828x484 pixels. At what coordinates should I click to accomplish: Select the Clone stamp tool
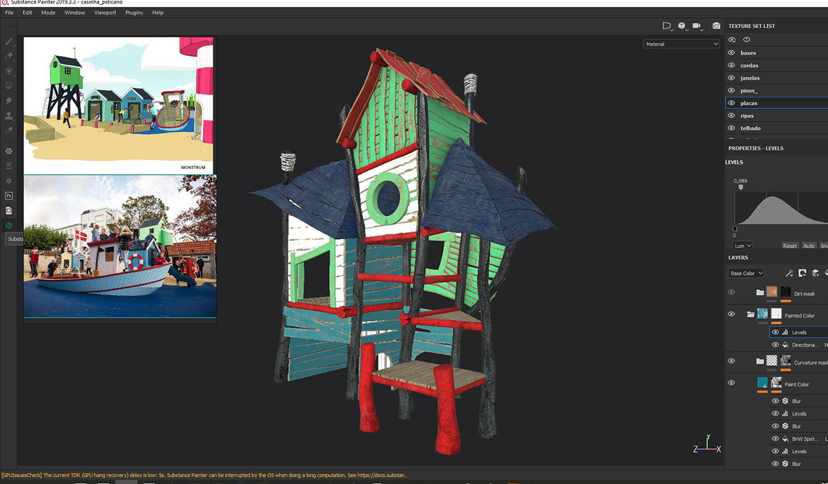pyautogui.click(x=9, y=115)
